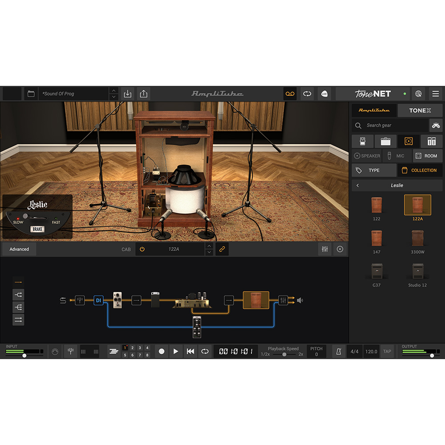Select the 3300W cabinet thumbnail
445x445 pixels.
417,239
